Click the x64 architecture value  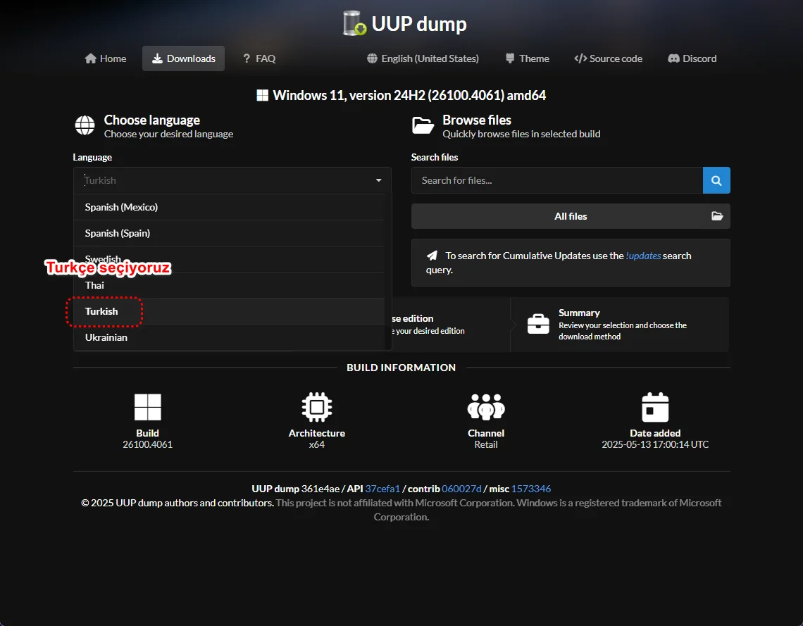coord(316,444)
